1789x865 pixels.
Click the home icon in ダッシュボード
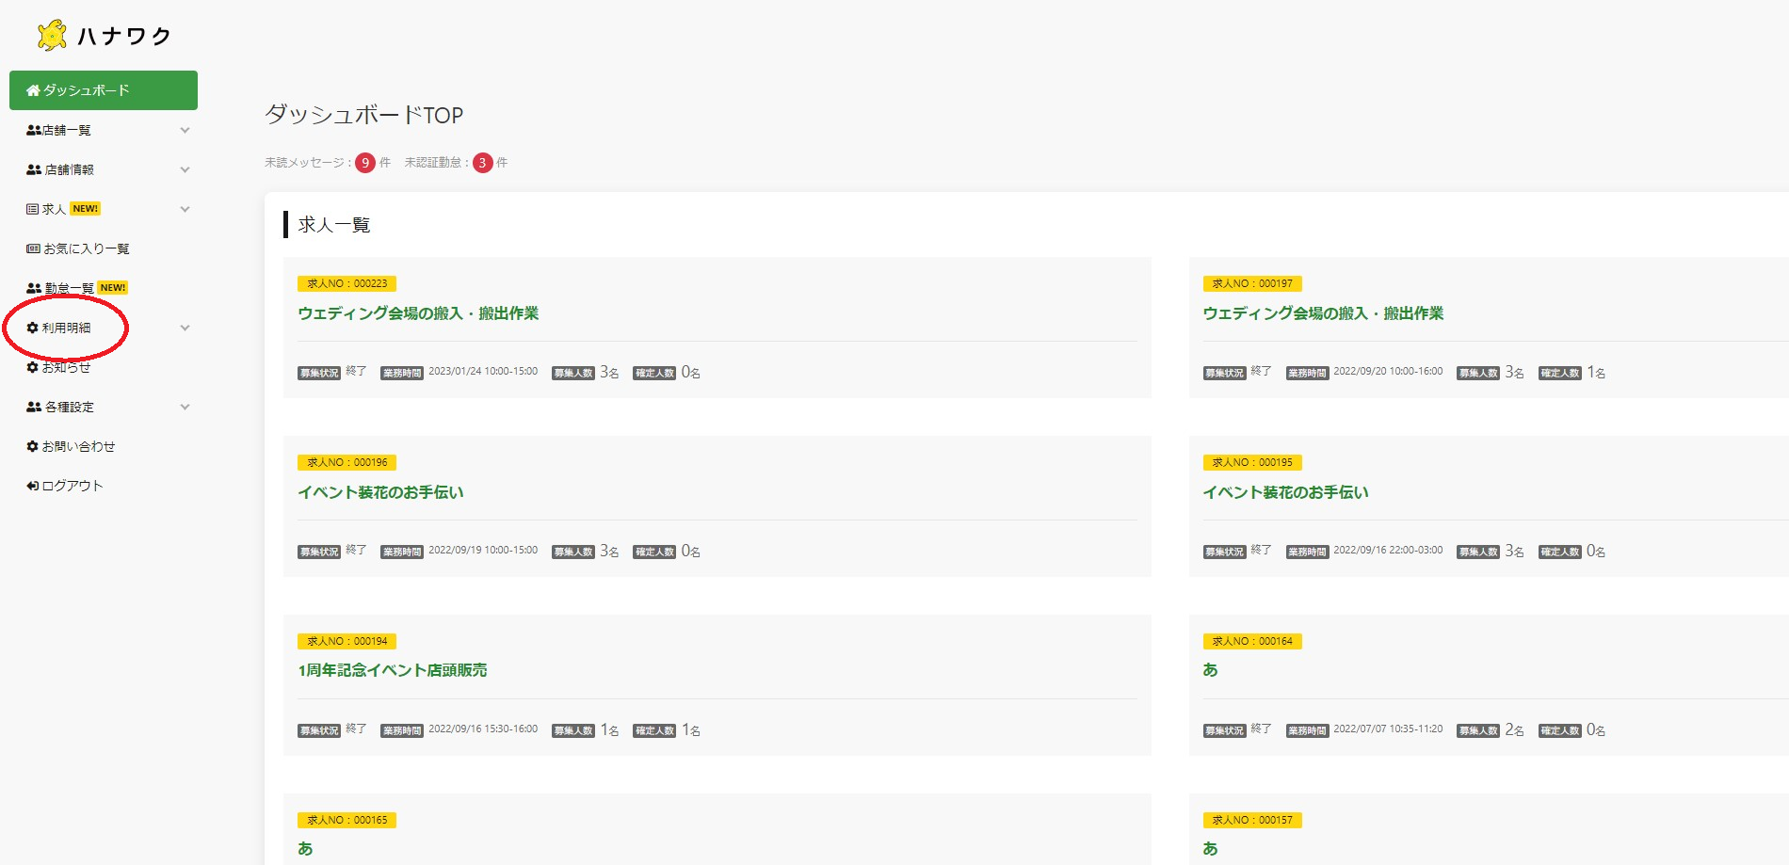coord(33,90)
